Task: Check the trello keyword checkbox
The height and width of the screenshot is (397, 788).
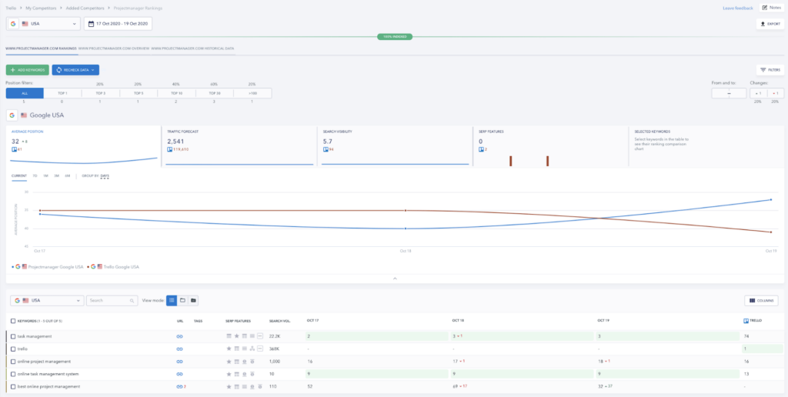Action: (x=13, y=349)
